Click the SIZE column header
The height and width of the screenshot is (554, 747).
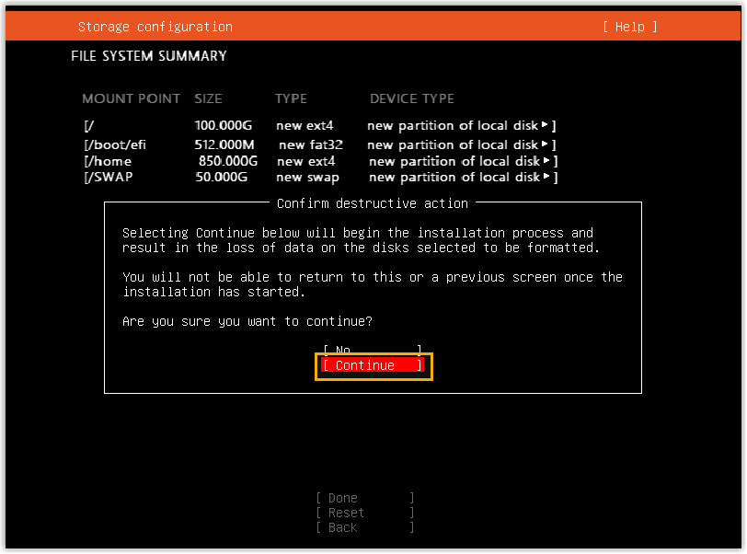(208, 98)
